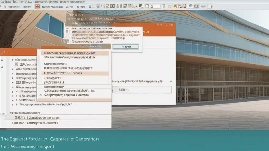
Task: Choose the highlighted row ending in Rsses
Action: (75, 73)
